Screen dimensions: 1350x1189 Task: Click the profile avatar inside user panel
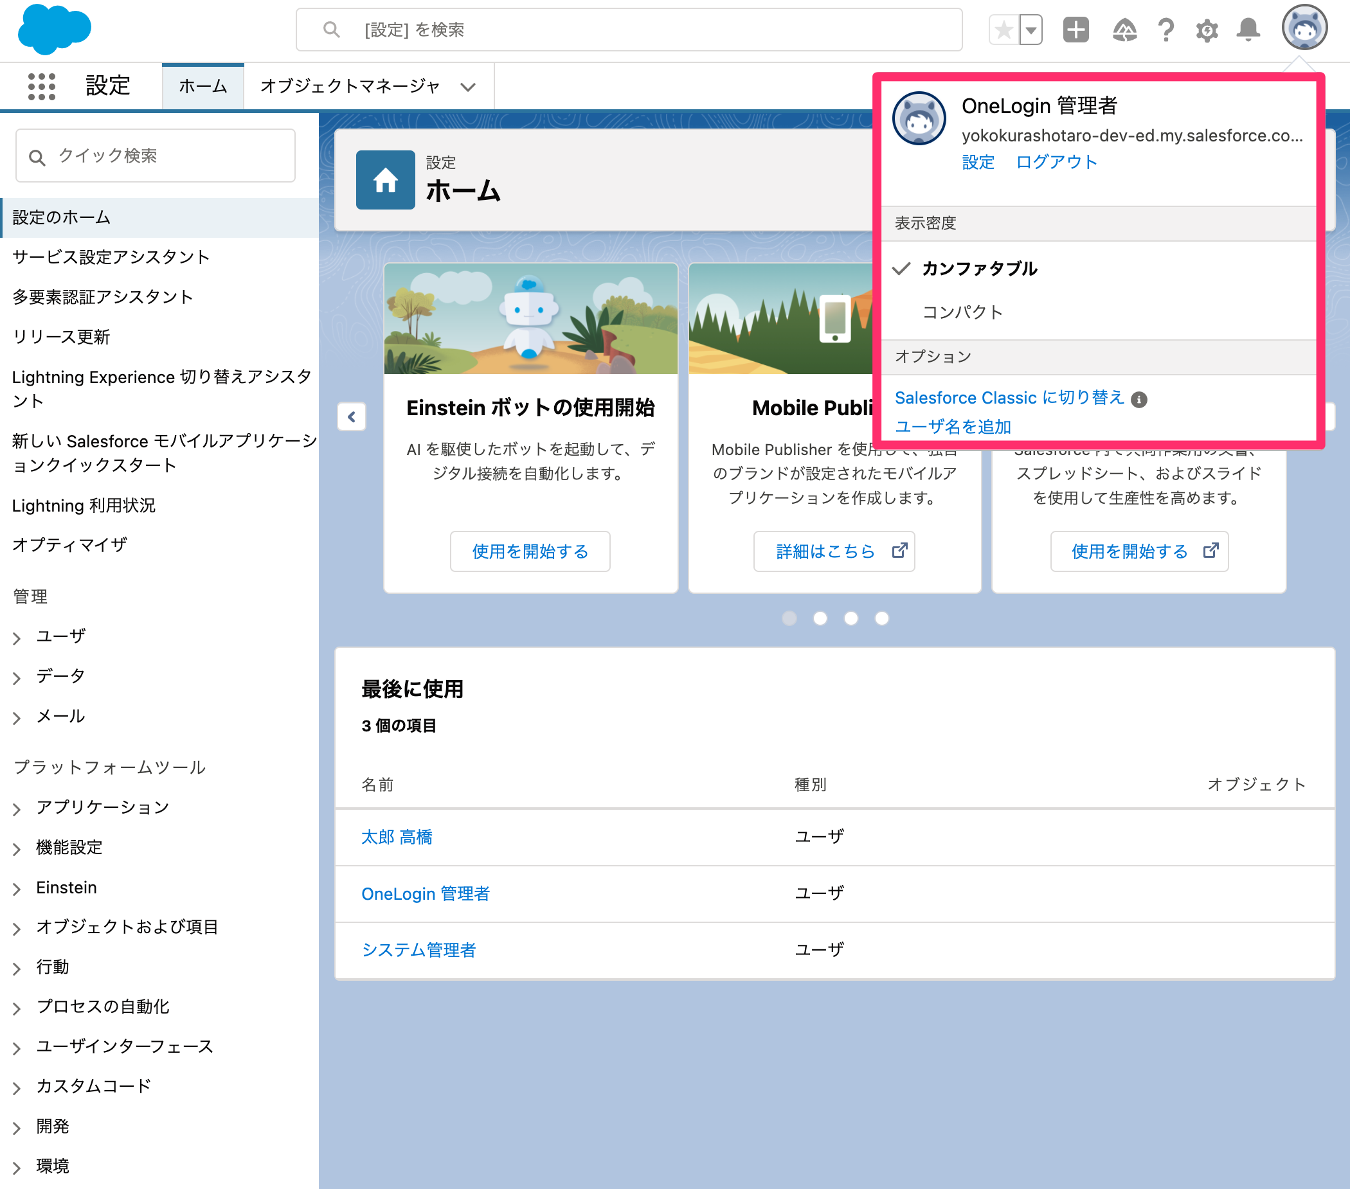coord(918,118)
